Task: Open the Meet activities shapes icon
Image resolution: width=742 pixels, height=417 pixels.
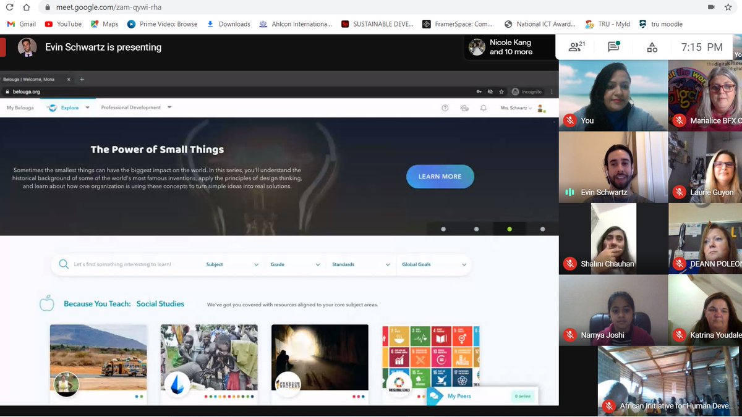Action: point(652,47)
